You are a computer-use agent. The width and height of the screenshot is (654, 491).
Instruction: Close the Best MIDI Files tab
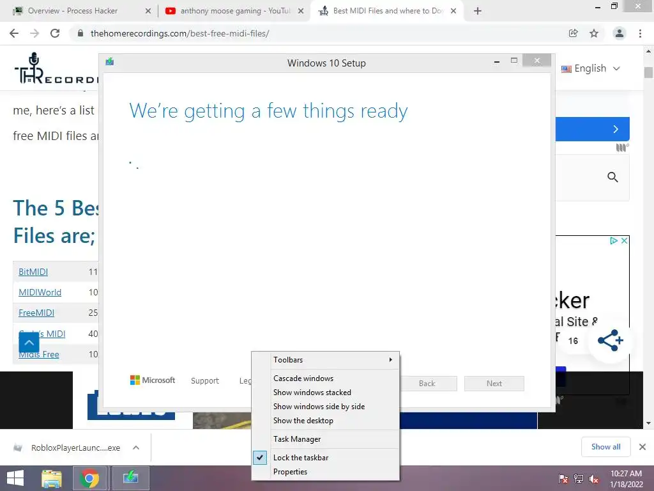coord(453,11)
